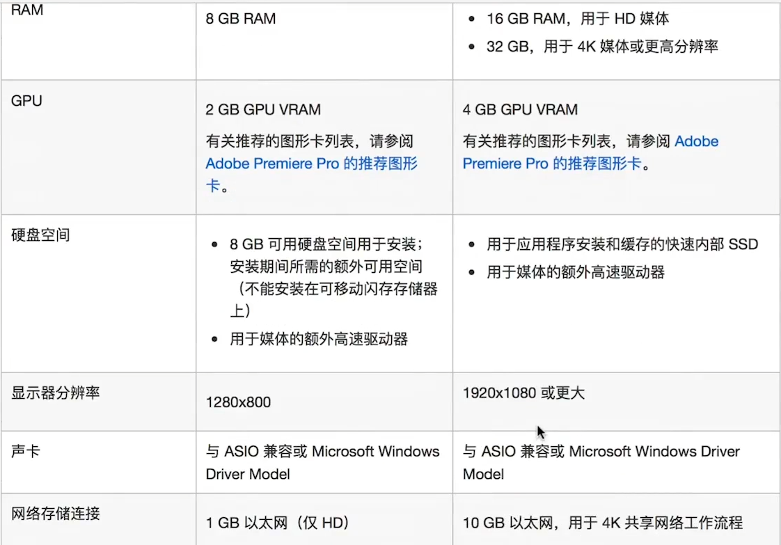Click the 2 GB GPU VRAM text
Image resolution: width=781 pixels, height=545 pixels.
click(x=263, y=110)
